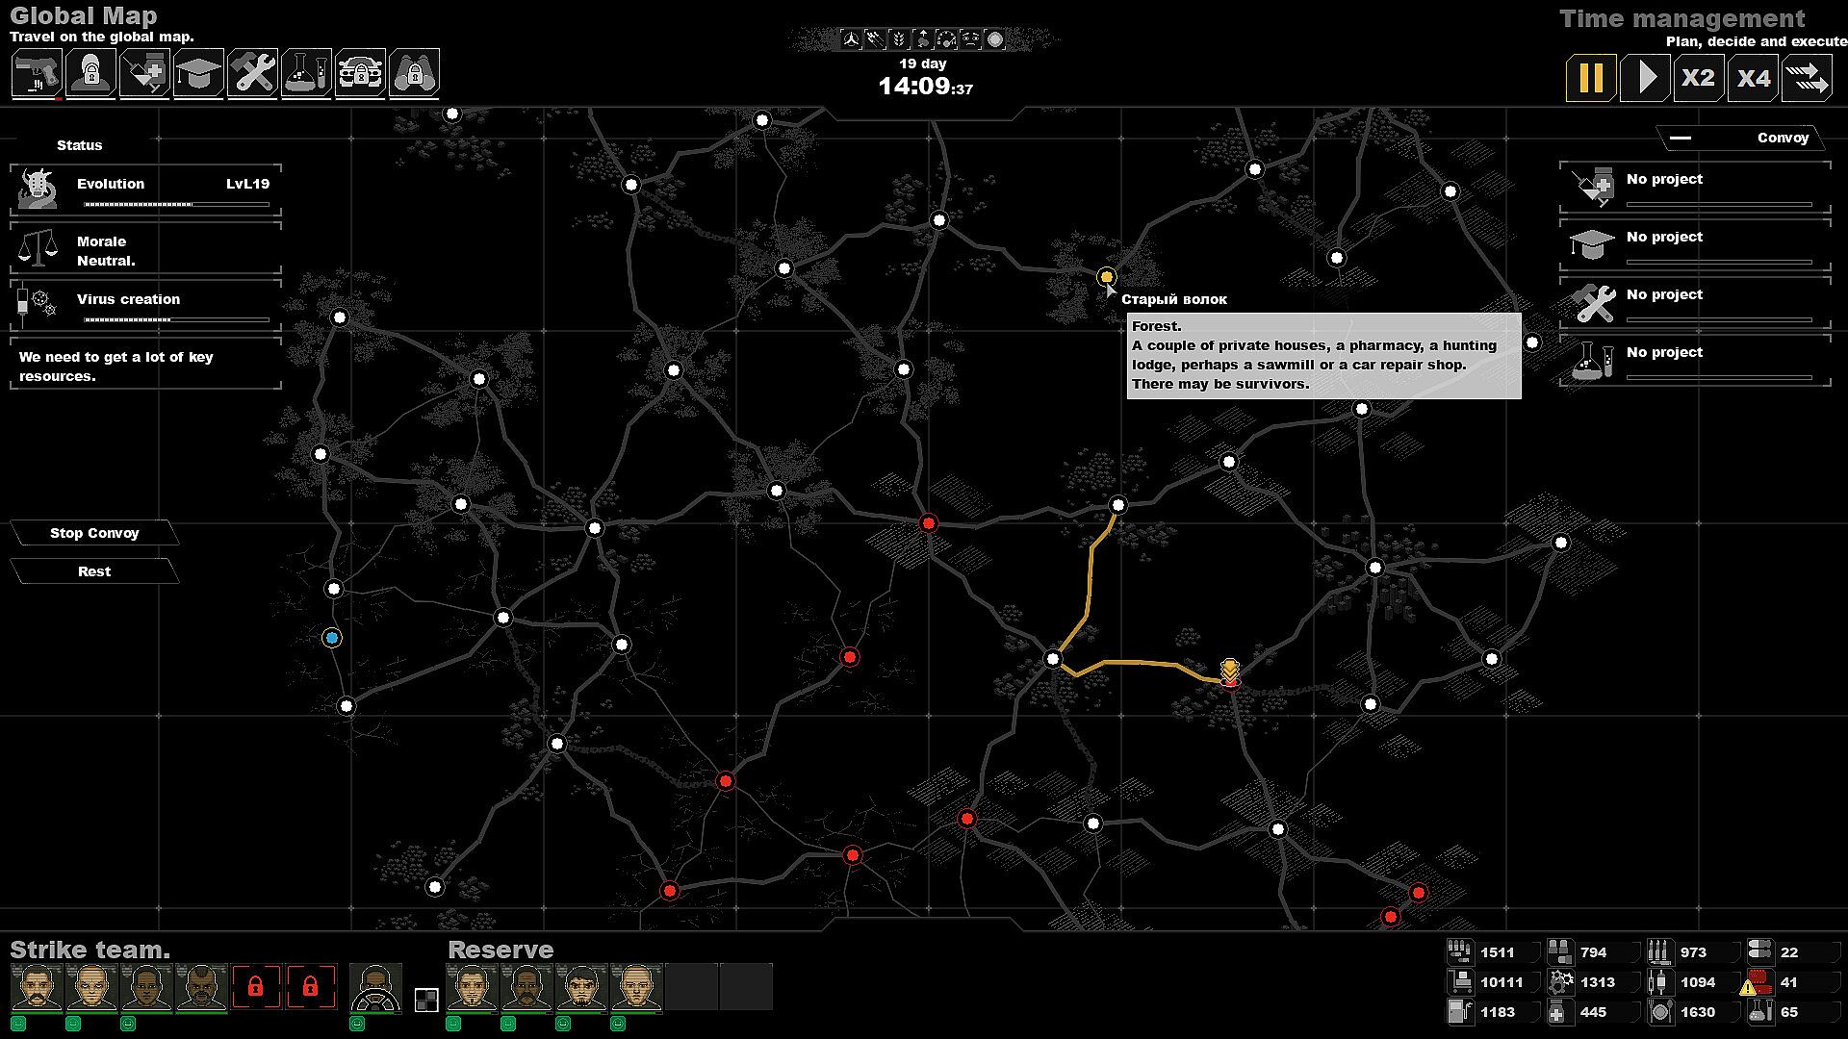
Task: Click the Evolution level progress bar
Action: [x=176, y=204]
